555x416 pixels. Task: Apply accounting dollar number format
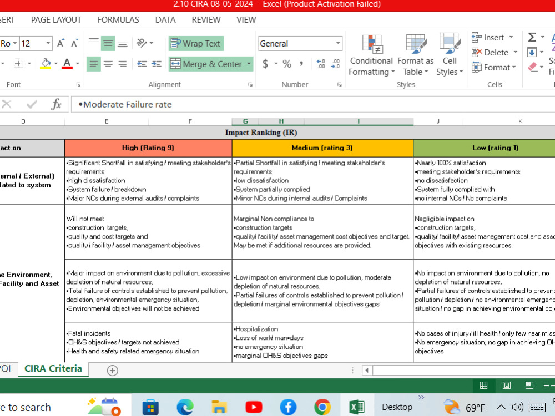click(265, 64)
